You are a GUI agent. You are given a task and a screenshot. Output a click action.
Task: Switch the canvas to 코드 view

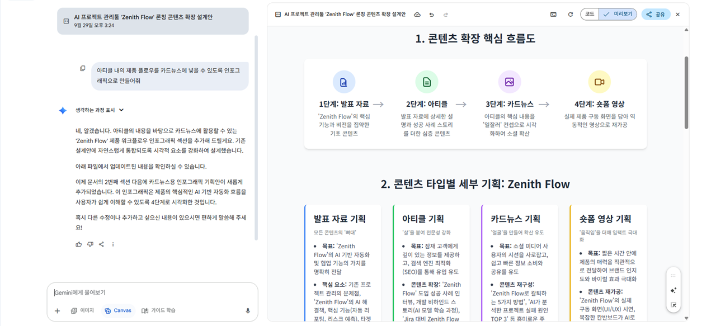[590, 14]
